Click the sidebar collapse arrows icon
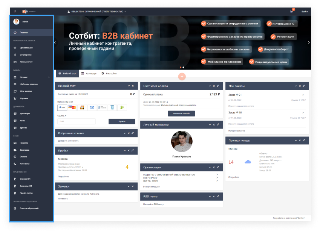The width and height of the screenshot is (320, 233). (x=15, y=12)
